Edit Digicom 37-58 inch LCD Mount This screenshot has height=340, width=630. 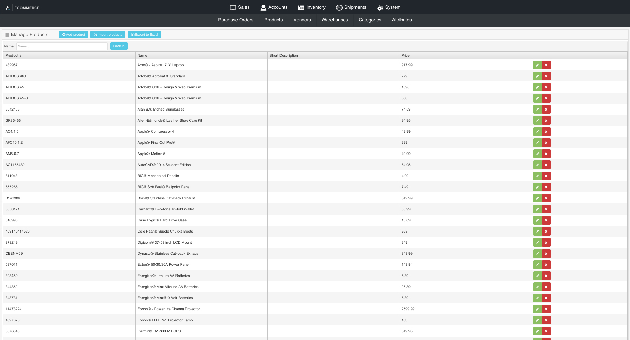[537, 243]
